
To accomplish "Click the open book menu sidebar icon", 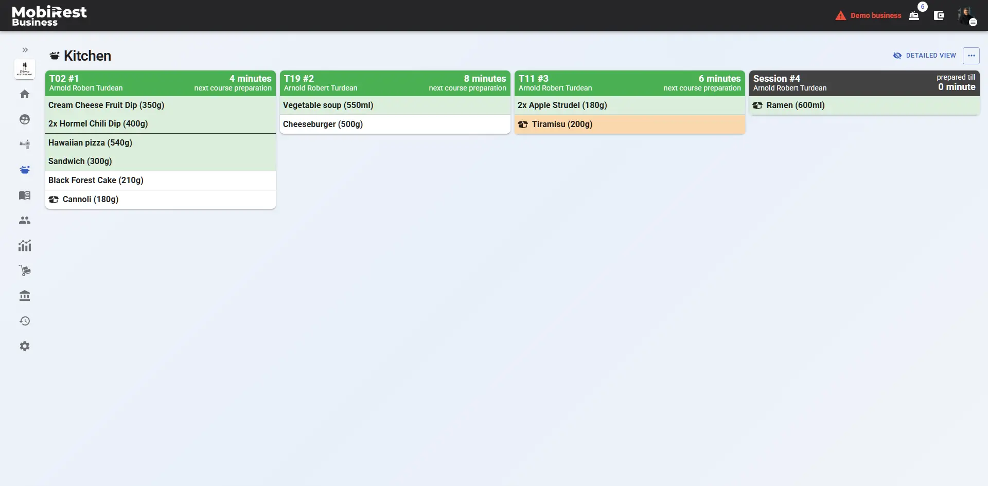I will (x=25, y=195).
